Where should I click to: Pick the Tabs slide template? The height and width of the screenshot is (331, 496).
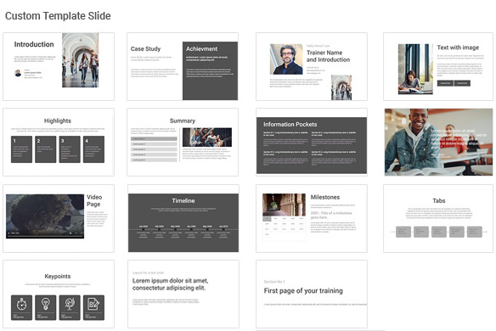tap(438, 218)
